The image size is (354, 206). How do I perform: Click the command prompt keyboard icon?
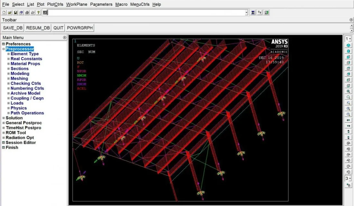(x=45, y=13)
